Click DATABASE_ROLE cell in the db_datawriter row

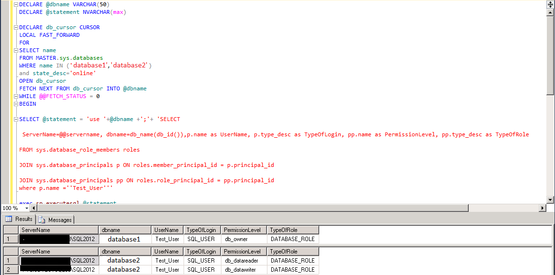click(x=293, y=270)
